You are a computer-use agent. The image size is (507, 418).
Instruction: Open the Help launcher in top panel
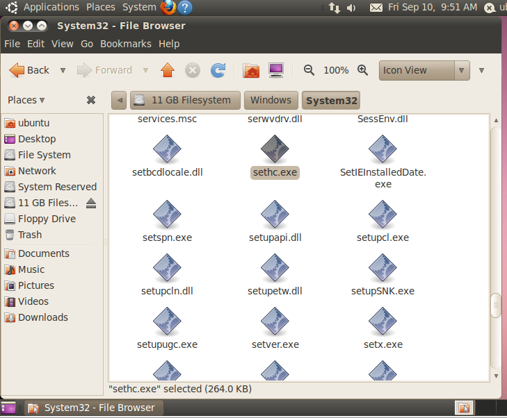coord(185,8)
